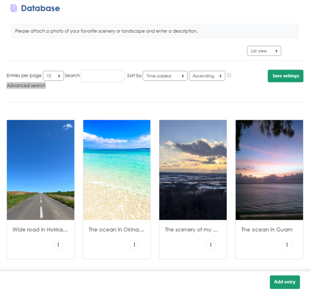Open the cloudy sunset scenery photo
This screenshot has width=311, height=290.
[x=193, y=170]
